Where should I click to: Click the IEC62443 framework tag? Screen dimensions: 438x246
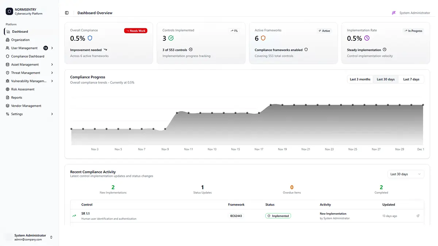(236, 216)
